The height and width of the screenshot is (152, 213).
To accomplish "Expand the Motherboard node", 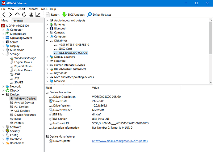I will tap(3, 34).
